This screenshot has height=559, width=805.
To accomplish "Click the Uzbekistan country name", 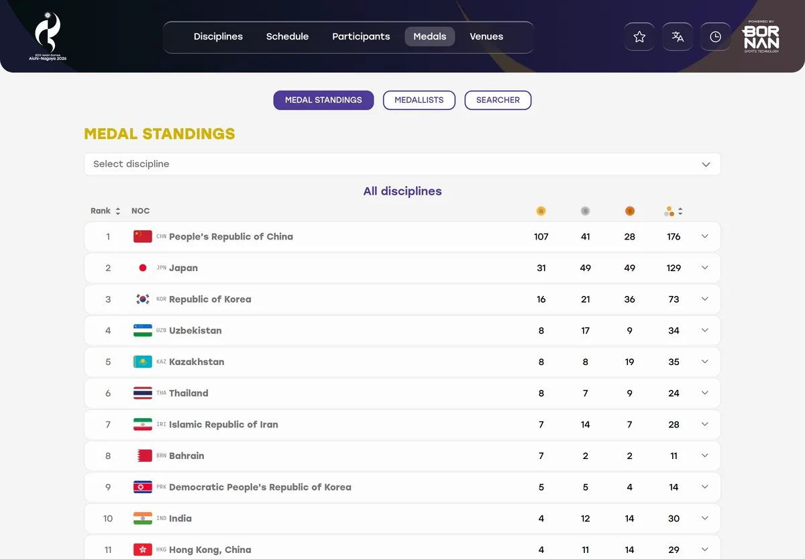I will coord(195,330).
